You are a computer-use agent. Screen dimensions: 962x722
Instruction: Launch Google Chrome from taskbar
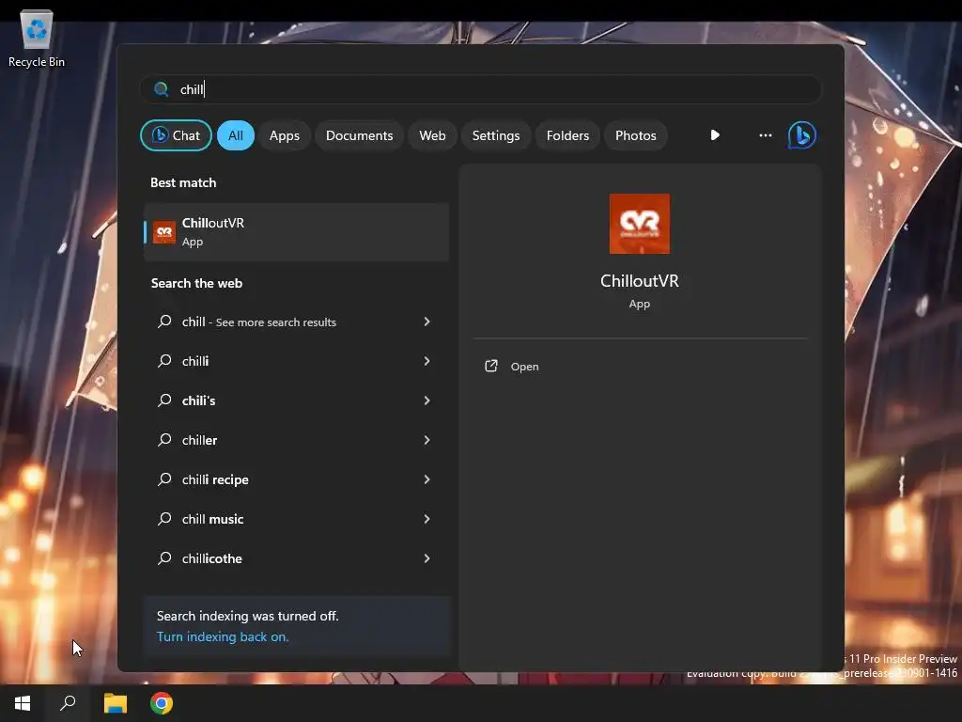coord(162,703)
